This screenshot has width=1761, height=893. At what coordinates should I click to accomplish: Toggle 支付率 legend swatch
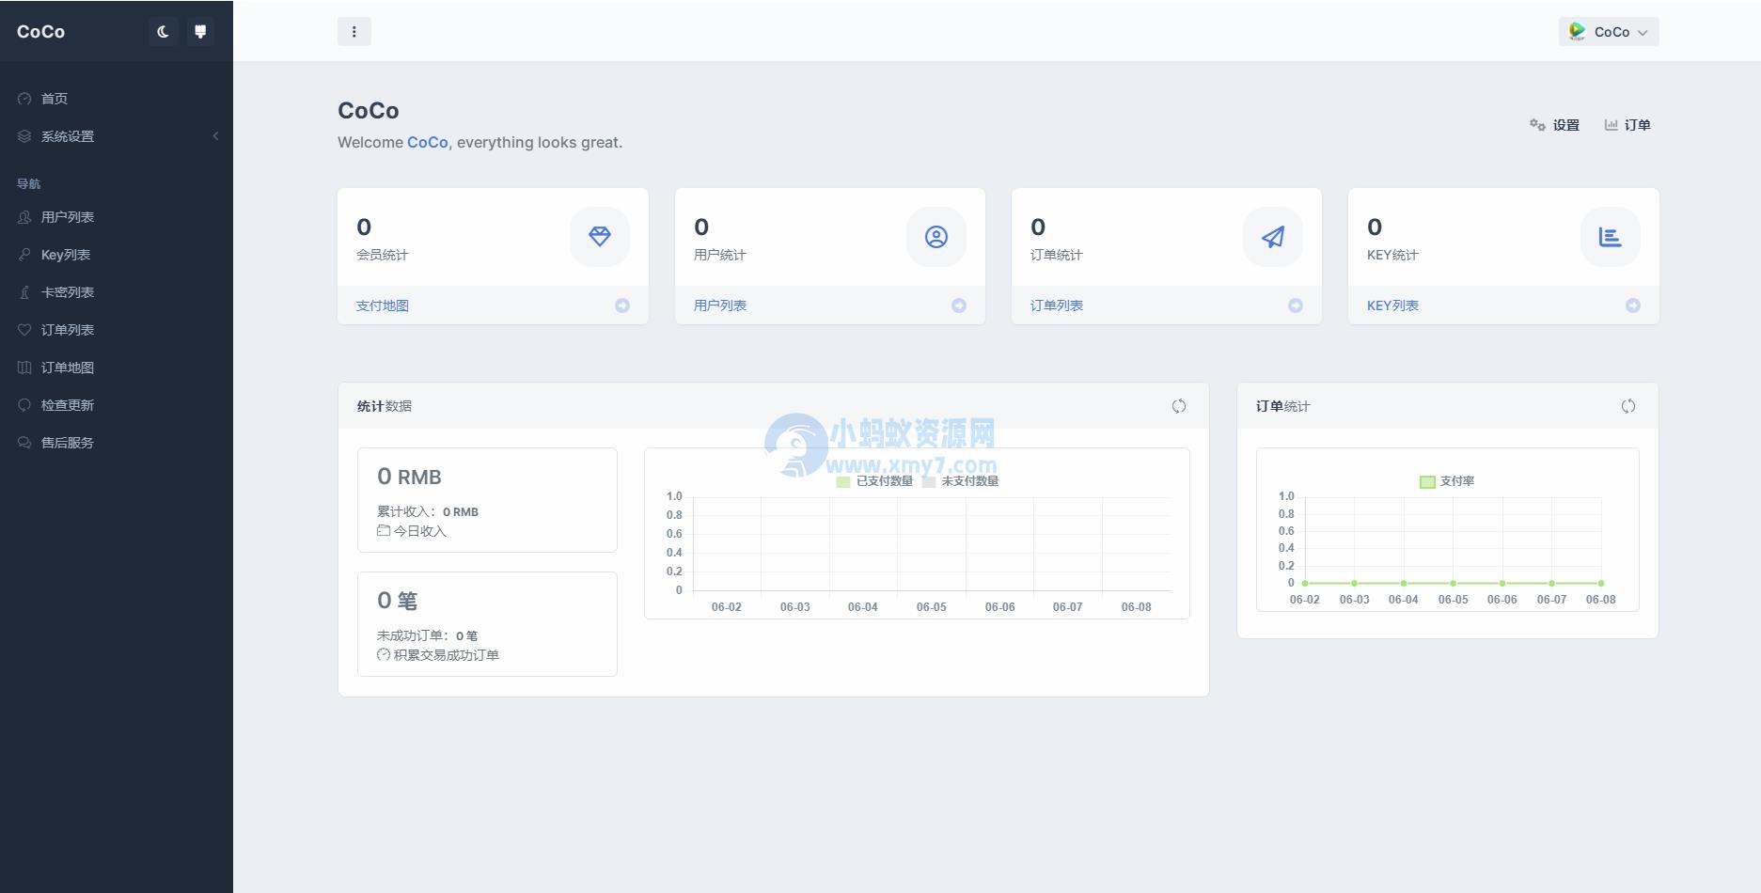point(1427,481)
